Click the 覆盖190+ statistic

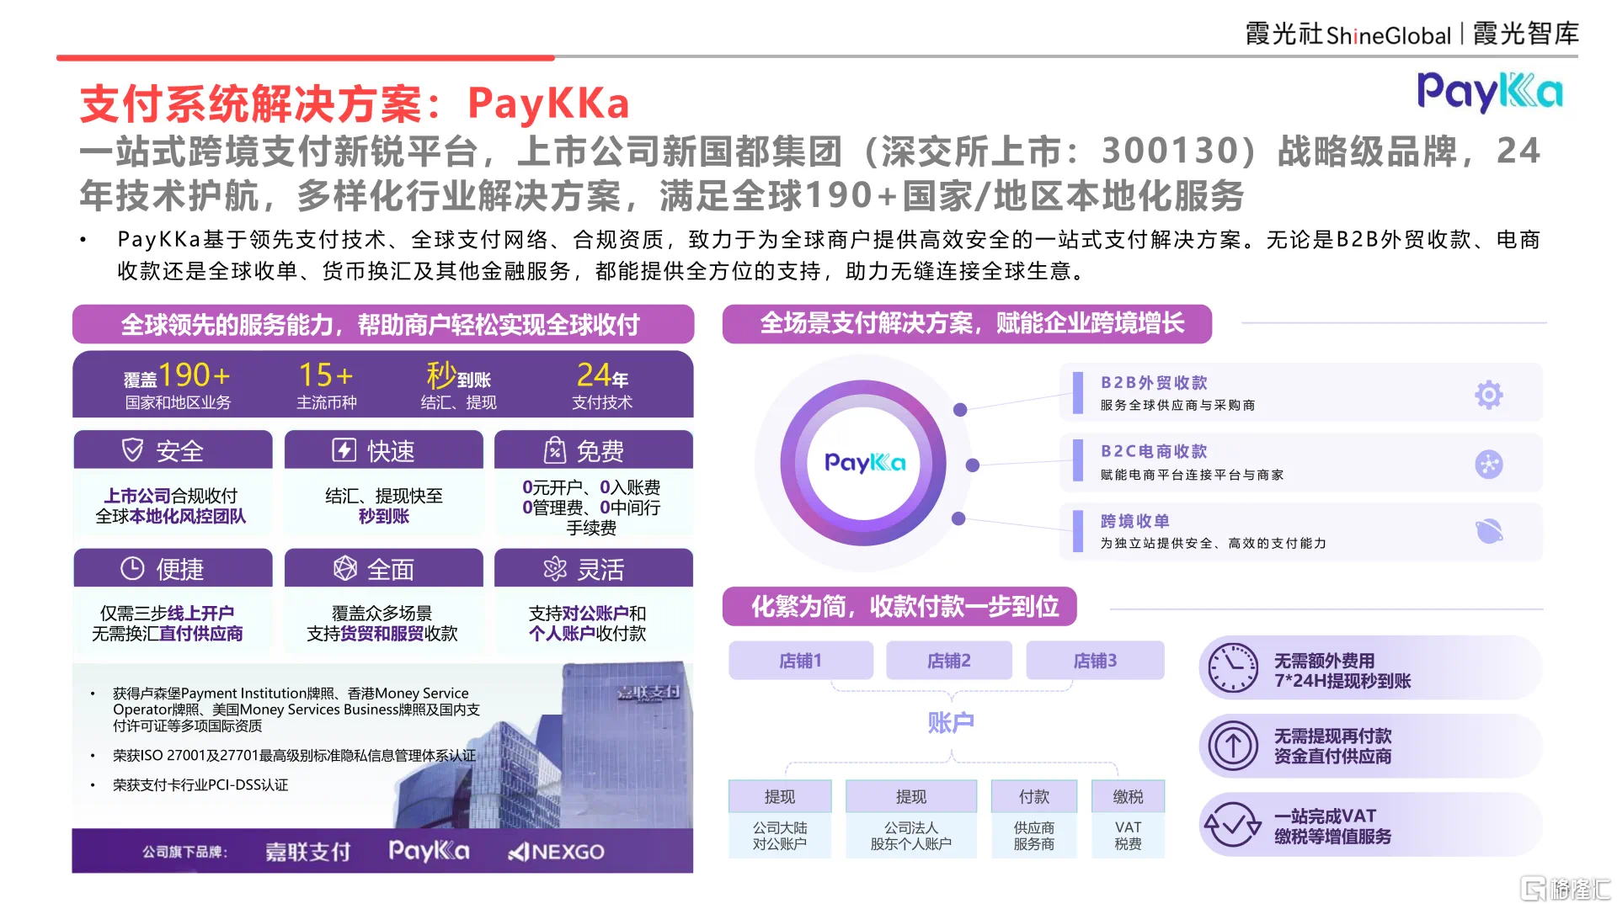point(177,385)
